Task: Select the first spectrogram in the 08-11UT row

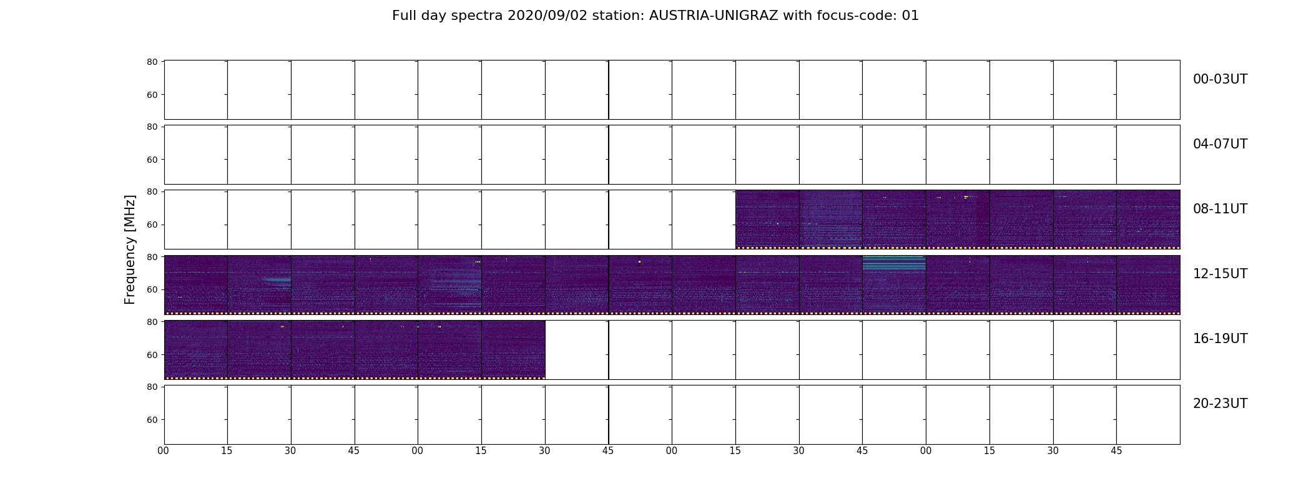Action: (x=767, y=220)
